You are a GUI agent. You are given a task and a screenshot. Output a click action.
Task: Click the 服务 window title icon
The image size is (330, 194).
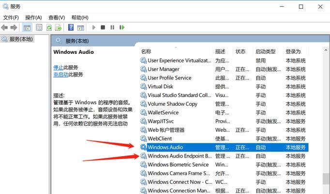click(x=5, y=6)
